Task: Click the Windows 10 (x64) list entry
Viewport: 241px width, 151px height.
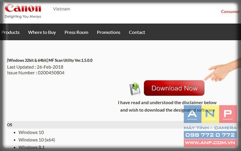Action: [x=37, y=140]
